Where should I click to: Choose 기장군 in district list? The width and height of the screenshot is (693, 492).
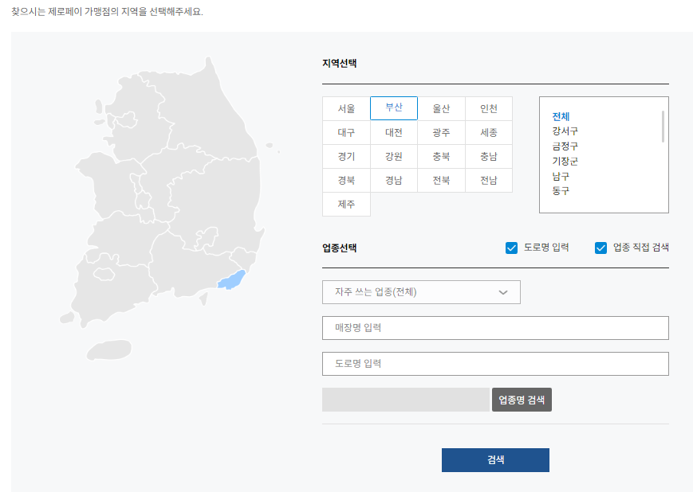click(565, 161)
